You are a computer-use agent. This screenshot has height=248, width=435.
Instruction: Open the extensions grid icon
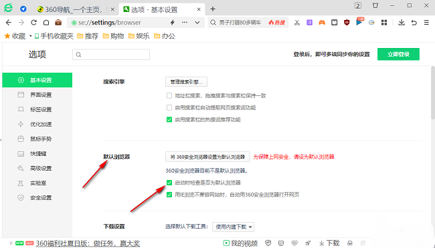point(384,23)
